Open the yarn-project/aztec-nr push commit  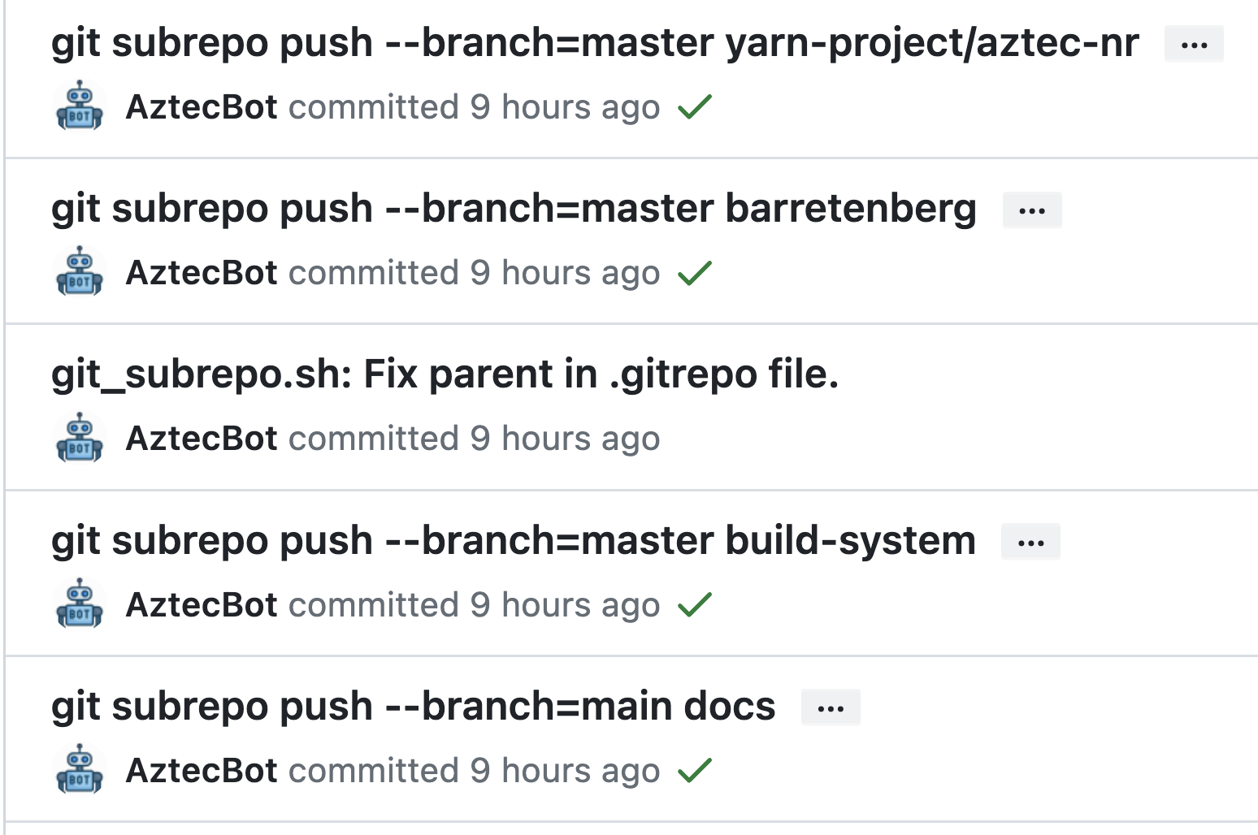[593, 41]
